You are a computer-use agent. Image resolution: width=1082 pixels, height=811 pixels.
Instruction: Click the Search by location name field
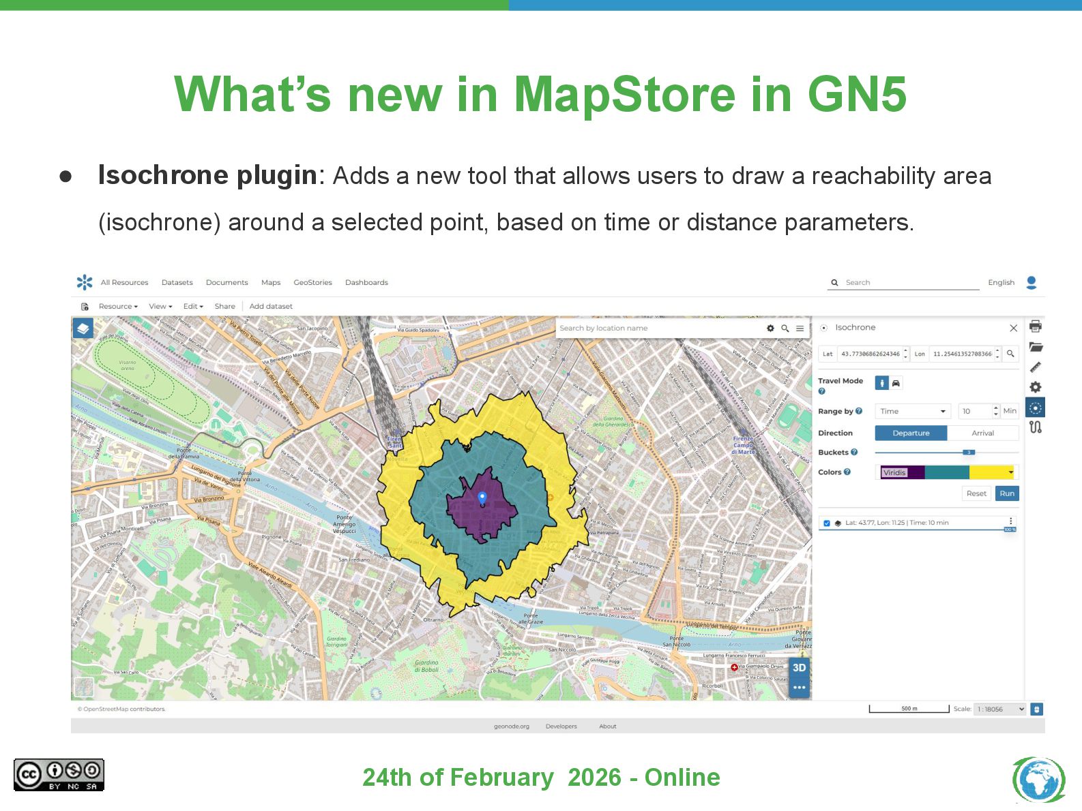click(658, 328)
